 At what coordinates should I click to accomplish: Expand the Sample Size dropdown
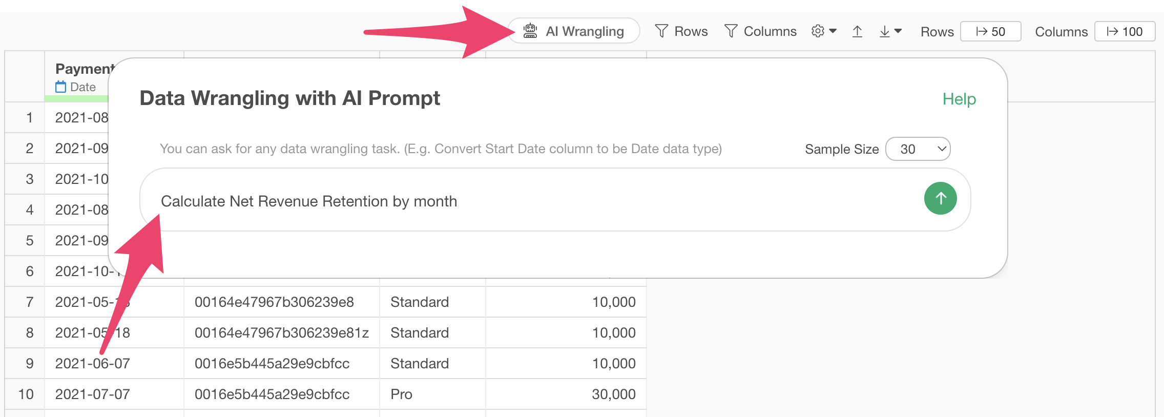pos(918,149)
